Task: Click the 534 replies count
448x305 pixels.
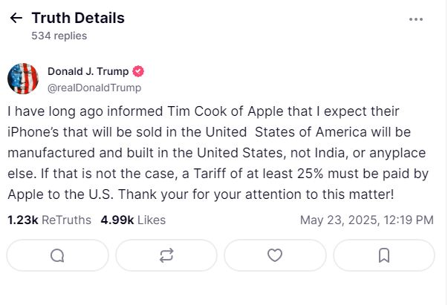Action: coord(59,35)
